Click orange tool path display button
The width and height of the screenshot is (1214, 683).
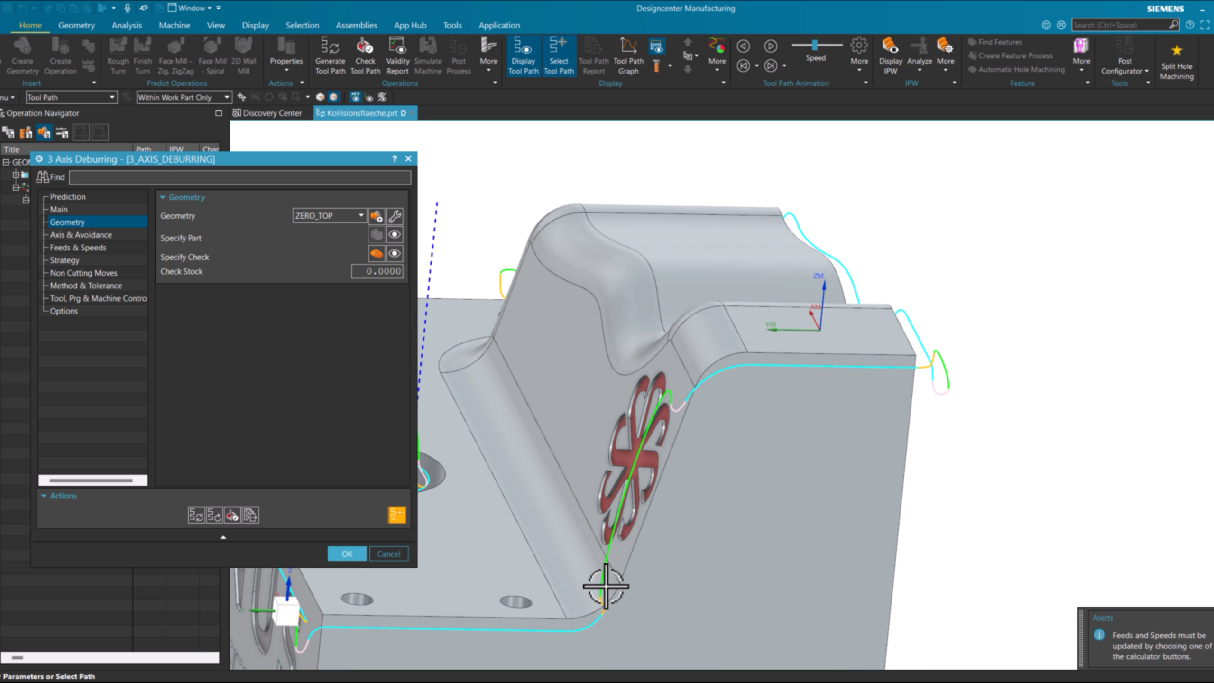397,515
